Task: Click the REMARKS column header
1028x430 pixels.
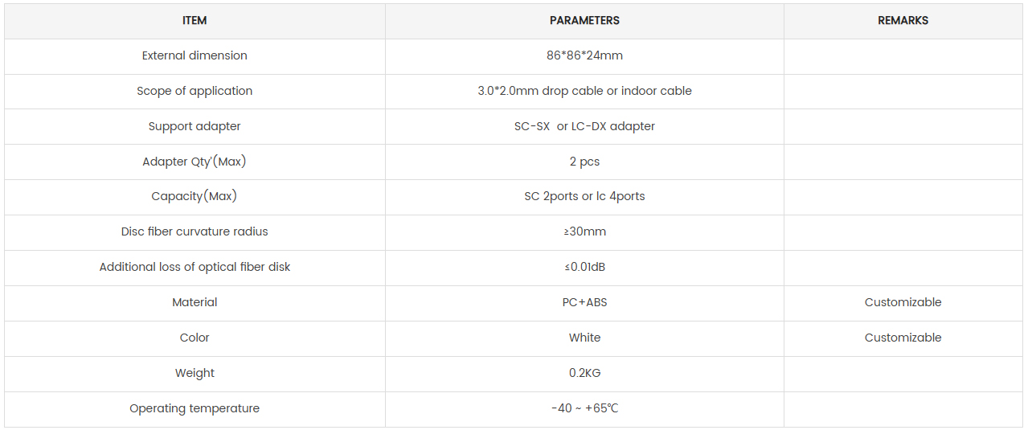Action: [903, 20]
